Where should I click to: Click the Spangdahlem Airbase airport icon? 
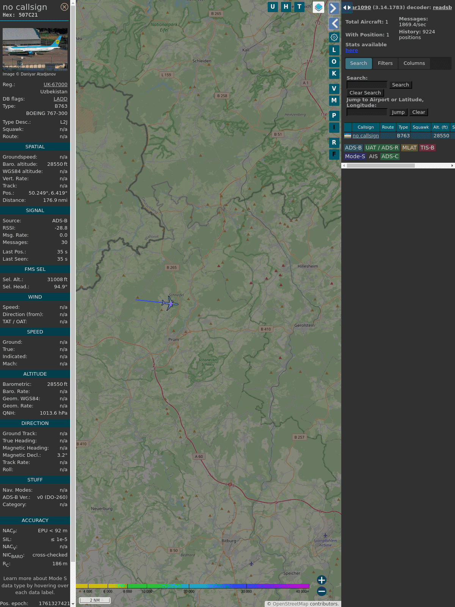(325, 536)
